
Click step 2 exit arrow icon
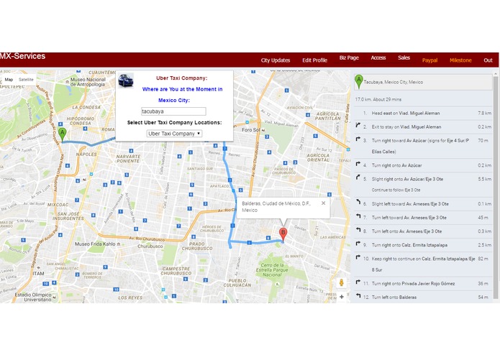click(x=358, y=126)
